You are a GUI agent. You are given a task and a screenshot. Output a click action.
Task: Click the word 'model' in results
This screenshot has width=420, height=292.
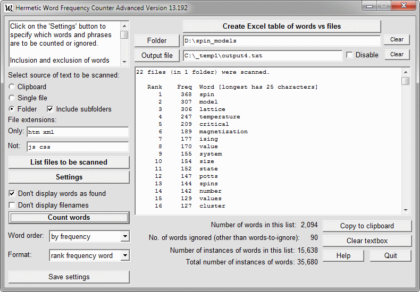pyautogui.click(x=208, y=102)
